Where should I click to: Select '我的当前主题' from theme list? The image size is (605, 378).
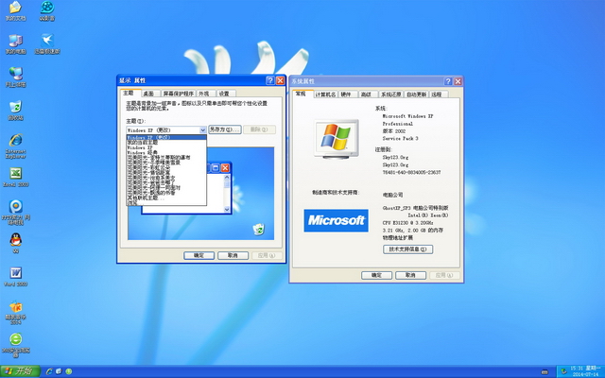[166, 143]
